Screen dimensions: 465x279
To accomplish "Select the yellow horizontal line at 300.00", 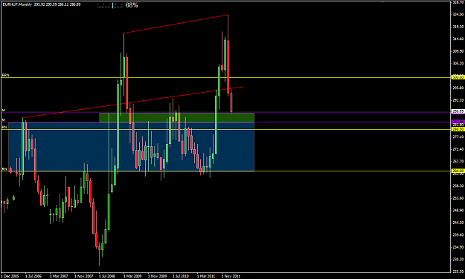I will click(226, 77).
